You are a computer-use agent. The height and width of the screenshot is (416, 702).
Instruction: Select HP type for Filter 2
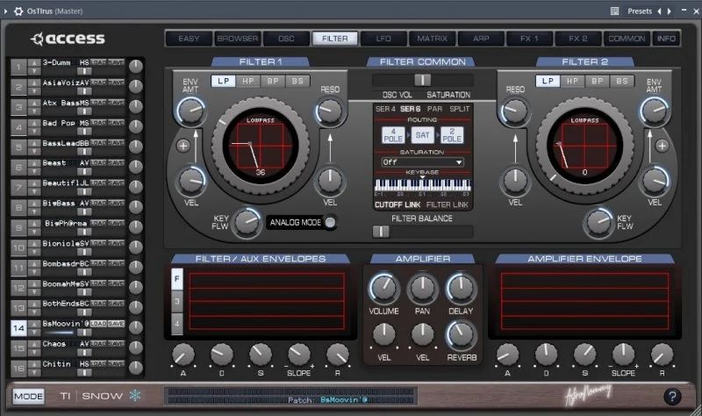point(573,81)
